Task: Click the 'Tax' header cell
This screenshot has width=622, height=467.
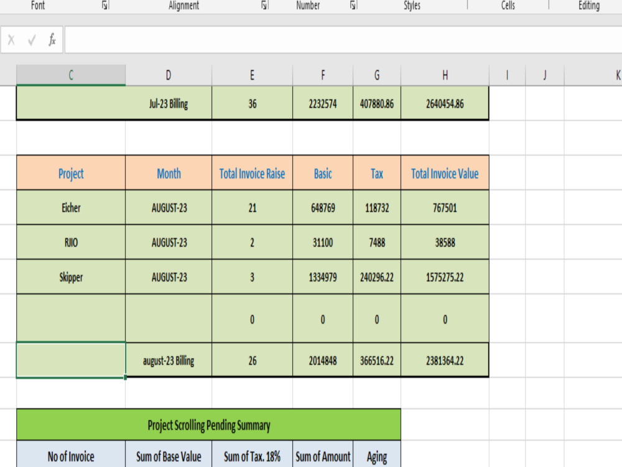Action: click(x=377, y=173)
